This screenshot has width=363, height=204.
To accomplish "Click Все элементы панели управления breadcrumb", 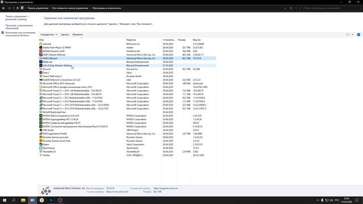I will click(70, 8).
